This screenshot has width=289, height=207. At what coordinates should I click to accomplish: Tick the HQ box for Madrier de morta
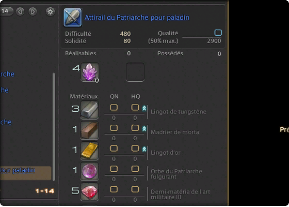pos(135,128)
